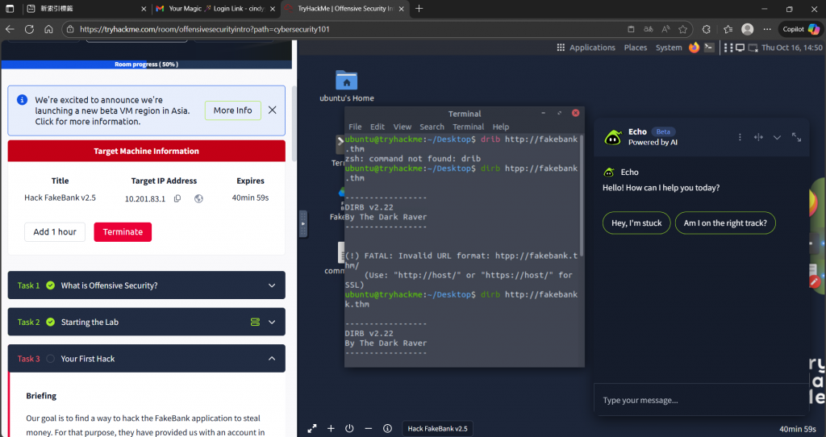This screenshot has width=826, height=437.
Task: Expand Task 1 What is Offensive Security
Action: (147, 285)
